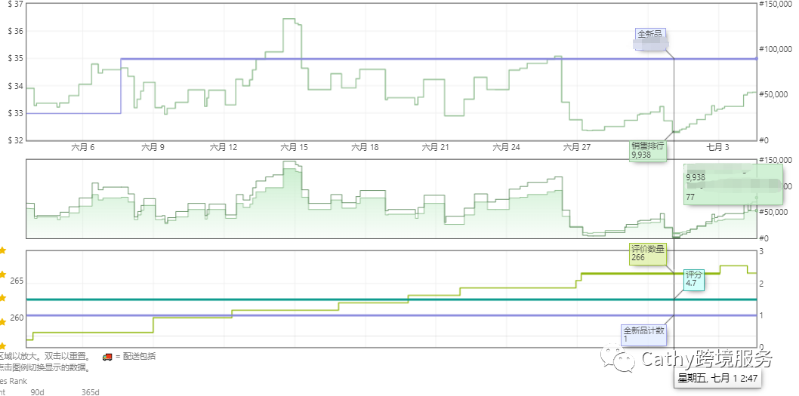Click the 评价数量 266 tooltip

(x=648, y=253)
